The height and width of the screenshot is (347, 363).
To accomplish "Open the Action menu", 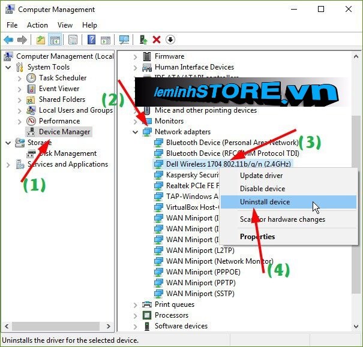I will click(x=37, y=25).
